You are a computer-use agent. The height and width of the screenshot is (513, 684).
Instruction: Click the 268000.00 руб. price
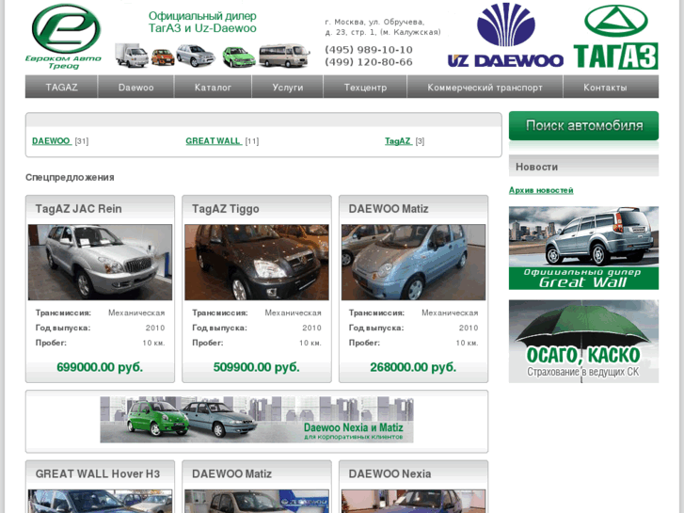coord(413,367)
